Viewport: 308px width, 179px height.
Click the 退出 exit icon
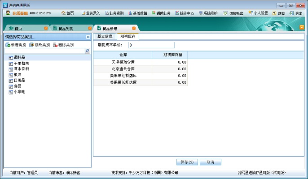tap(296, 13)
